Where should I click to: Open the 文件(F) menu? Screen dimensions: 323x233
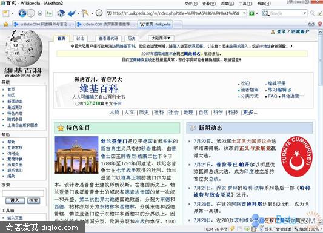coord(191,4)
